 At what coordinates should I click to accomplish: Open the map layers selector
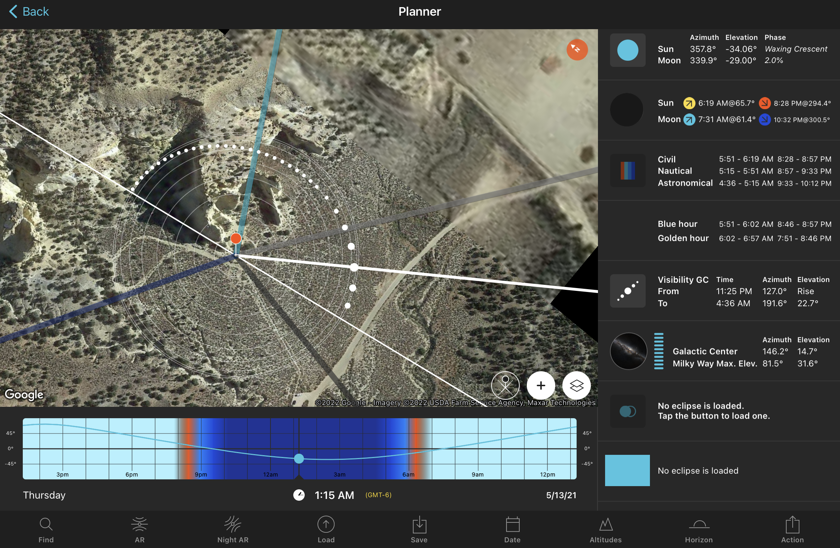(576, 385)
